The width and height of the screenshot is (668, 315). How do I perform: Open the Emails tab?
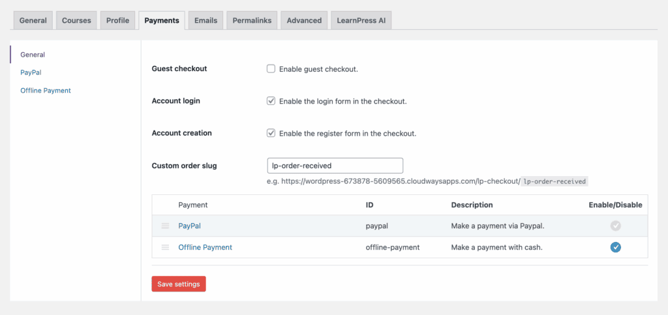pos(205,20)
